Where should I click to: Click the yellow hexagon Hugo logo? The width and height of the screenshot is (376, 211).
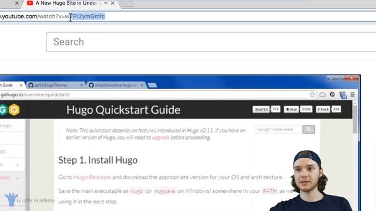14,110
